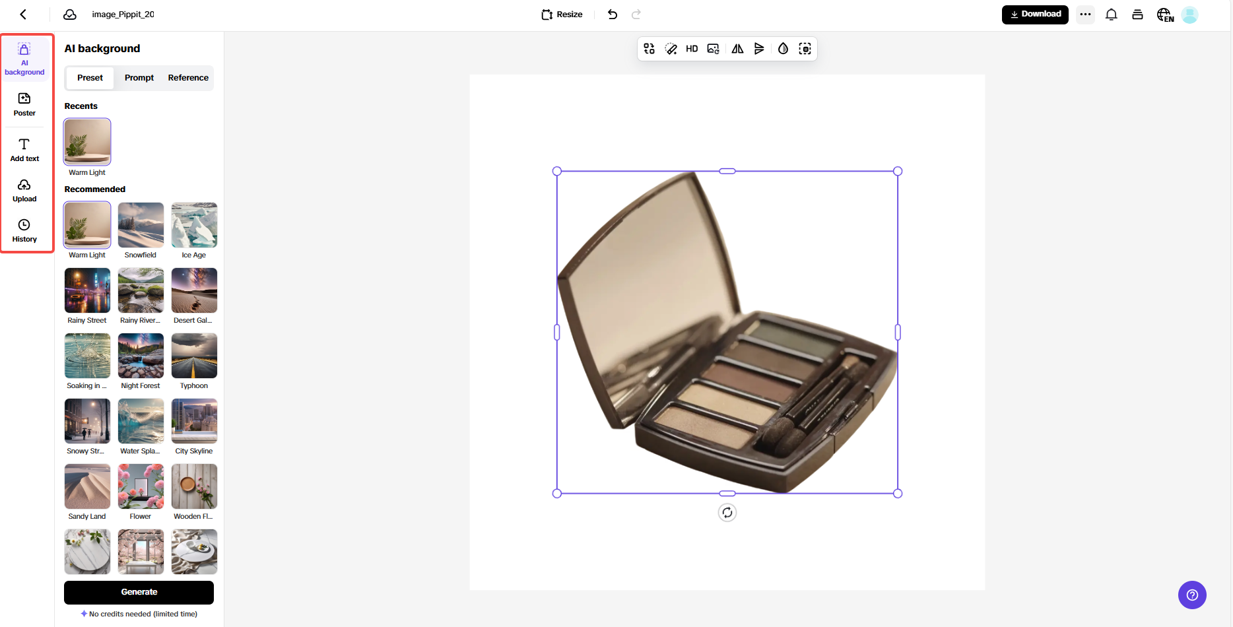Open the language selector showing EN

click(x=1164, y=14)
